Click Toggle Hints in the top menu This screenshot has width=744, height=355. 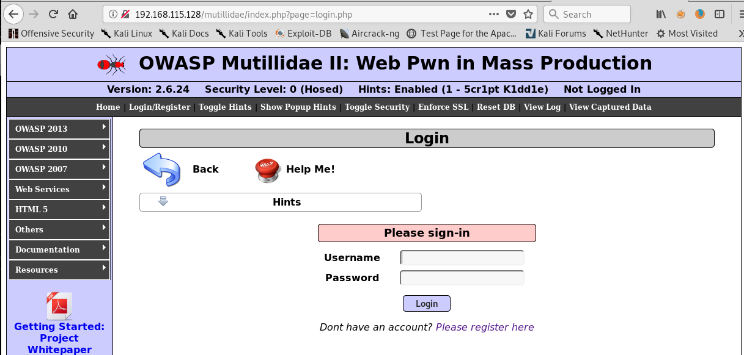[x=225, y=107]
